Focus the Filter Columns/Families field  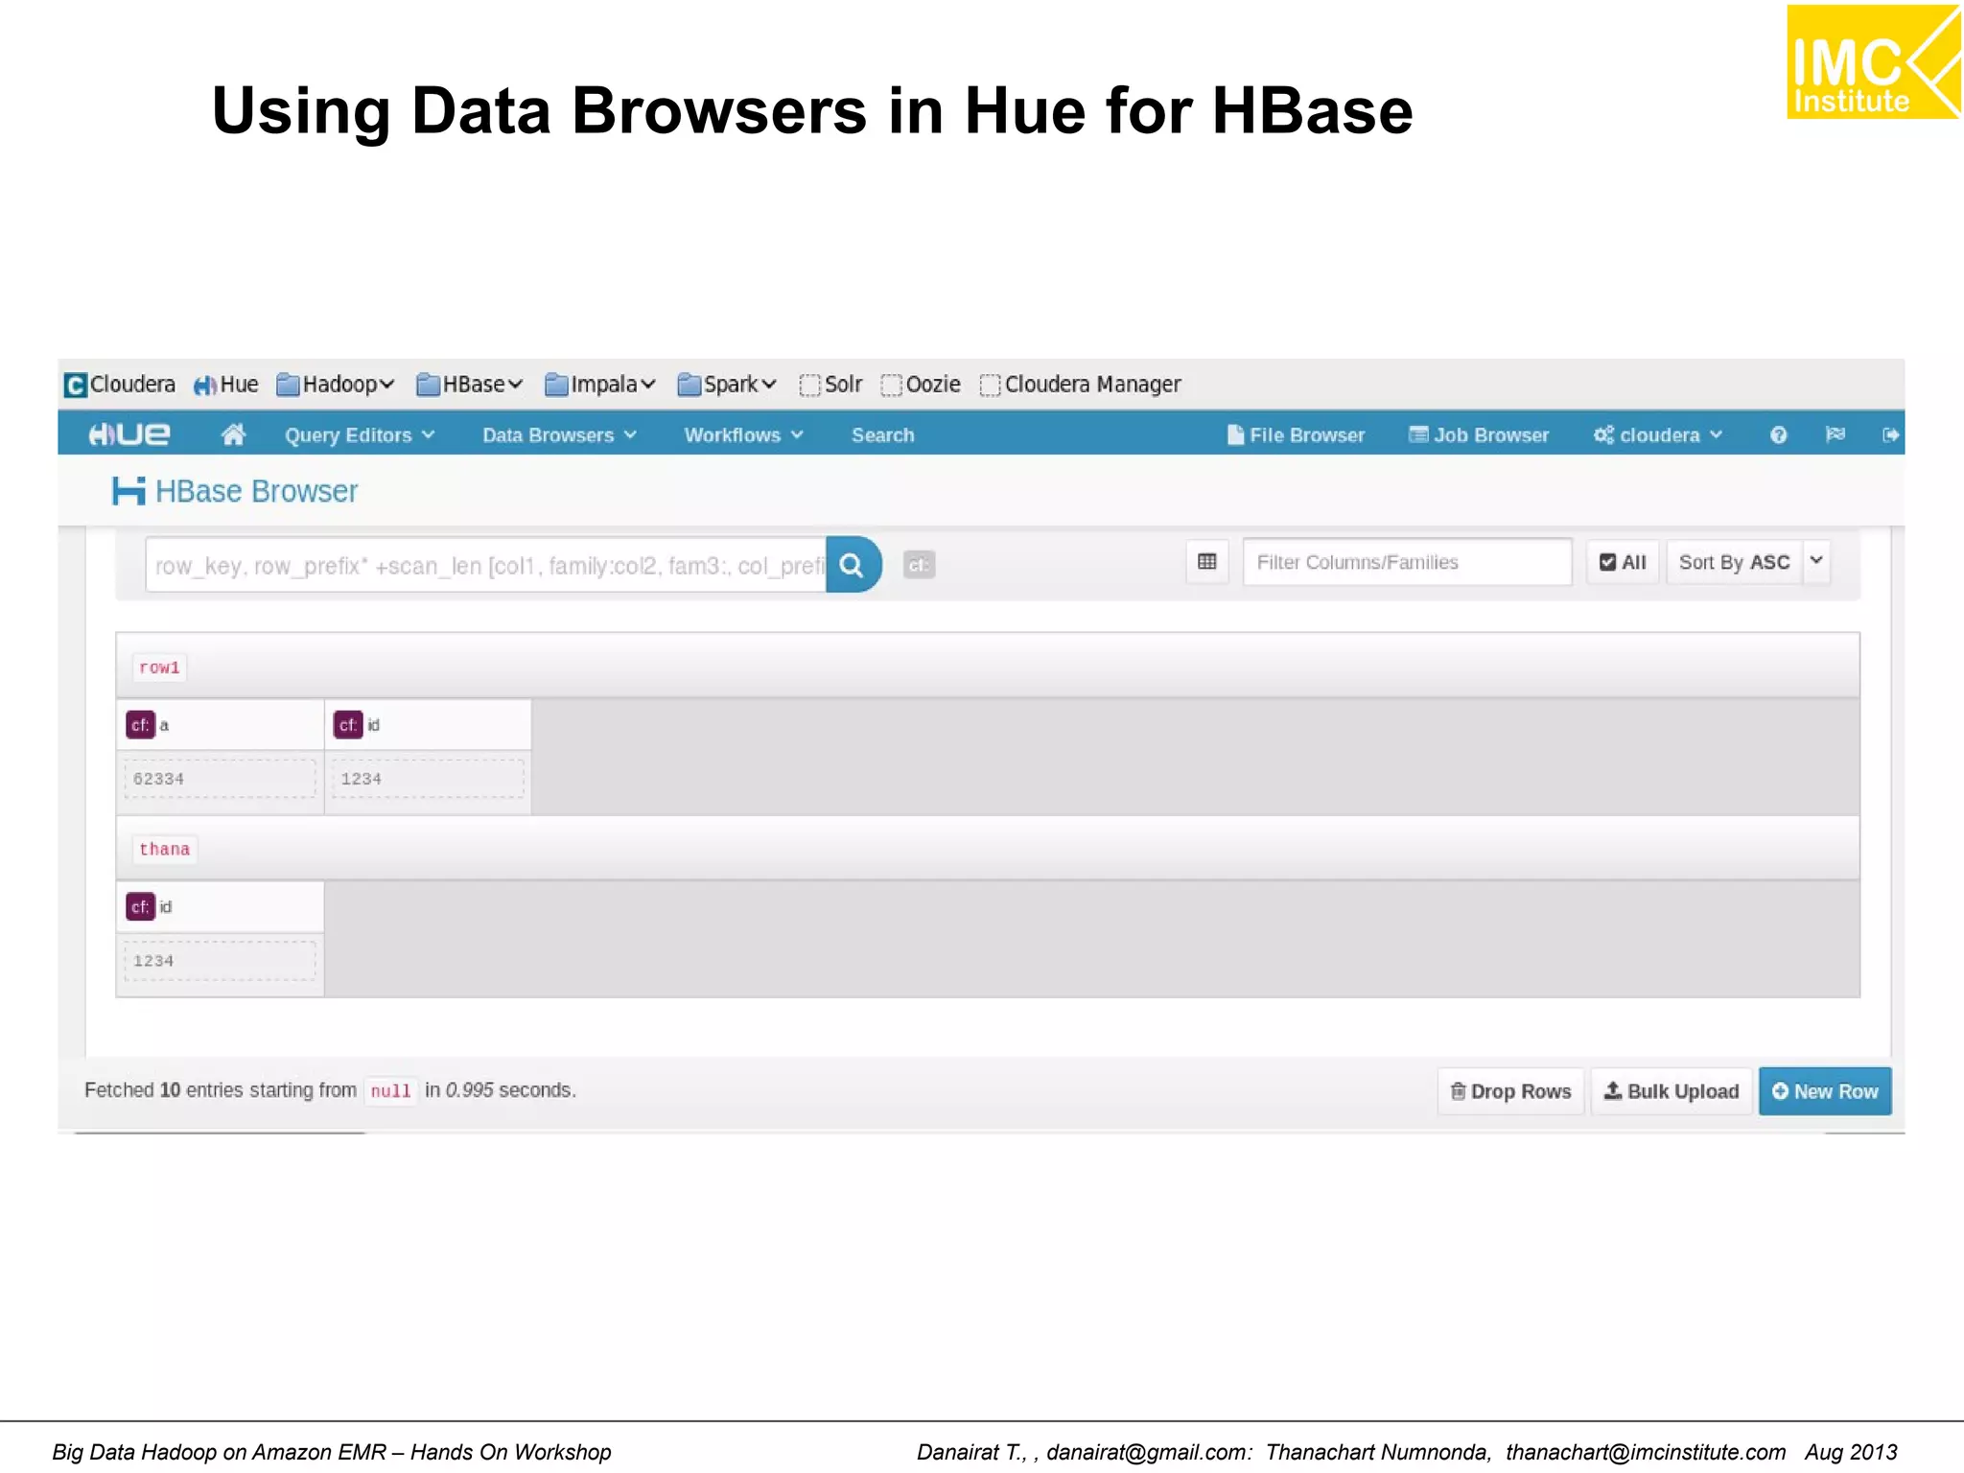pos(1407,562)
